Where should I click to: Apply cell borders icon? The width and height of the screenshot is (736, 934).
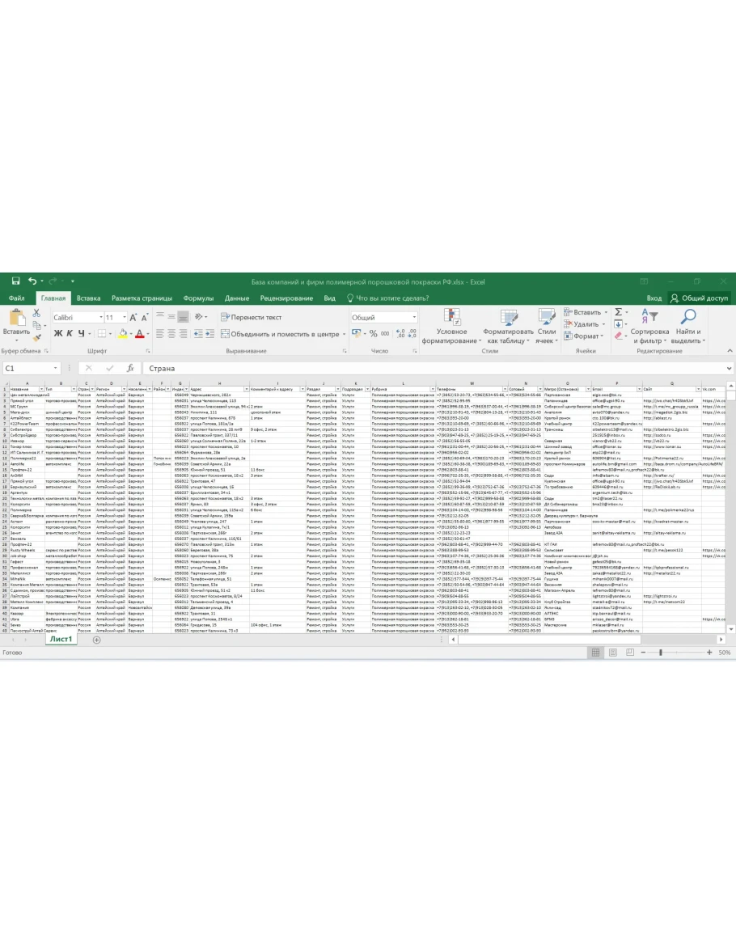coord(102,333)
